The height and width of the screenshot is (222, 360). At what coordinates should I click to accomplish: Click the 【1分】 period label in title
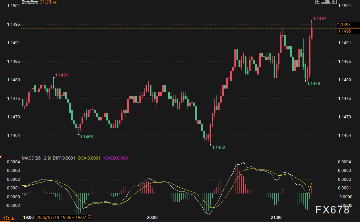pos(45,2)
